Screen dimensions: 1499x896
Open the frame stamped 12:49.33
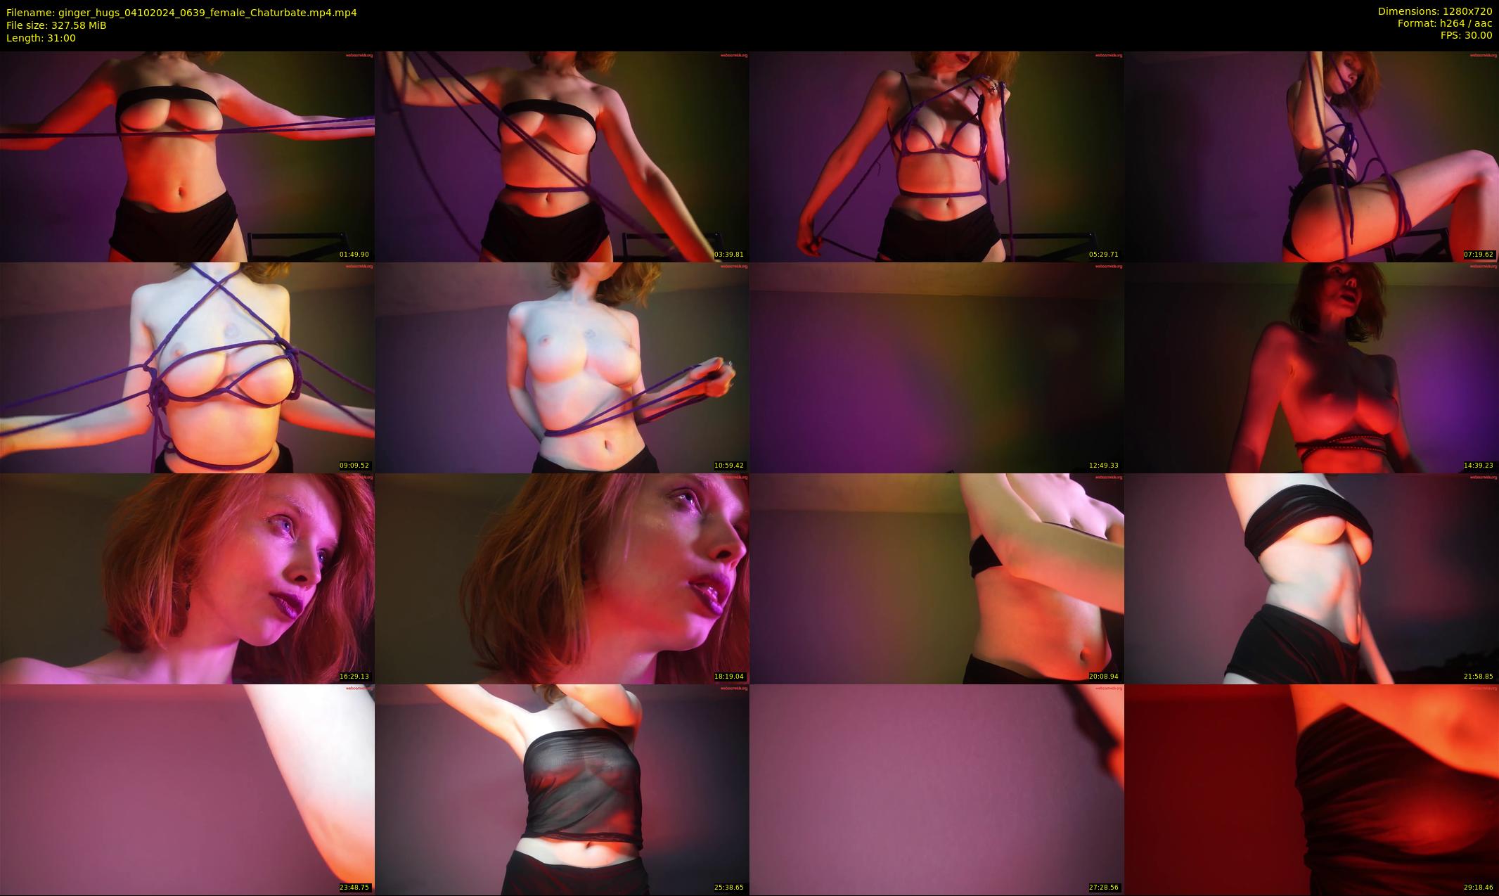(x=937, y=367)
